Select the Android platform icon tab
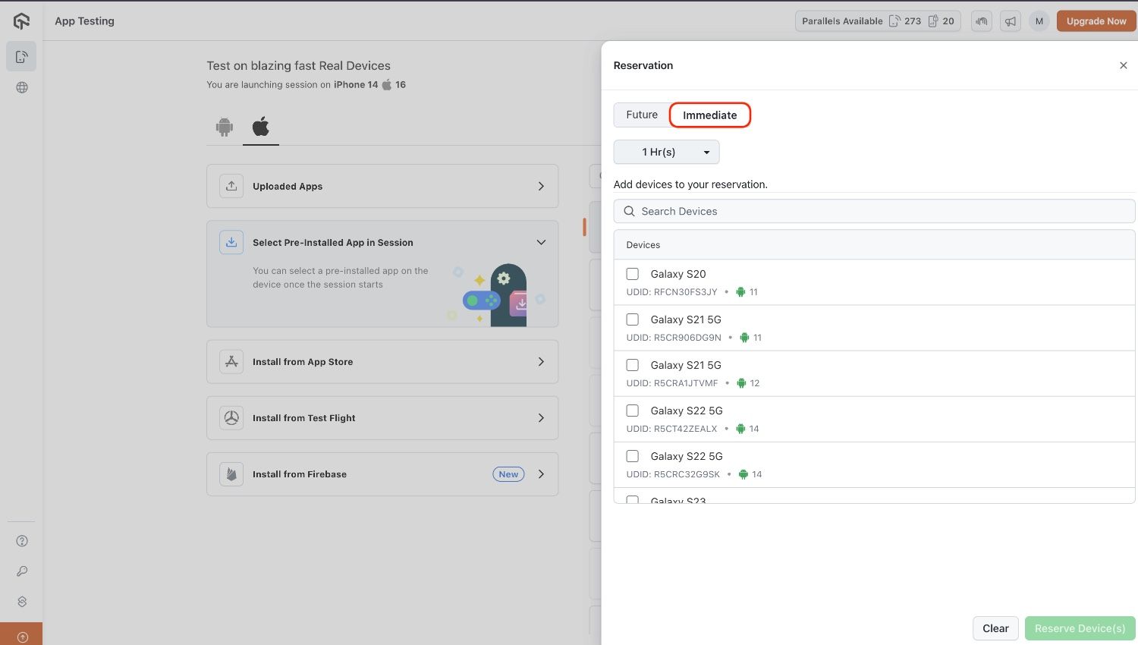The height and width of the screenshot is (645, 1138). click(x=225, y=127)
